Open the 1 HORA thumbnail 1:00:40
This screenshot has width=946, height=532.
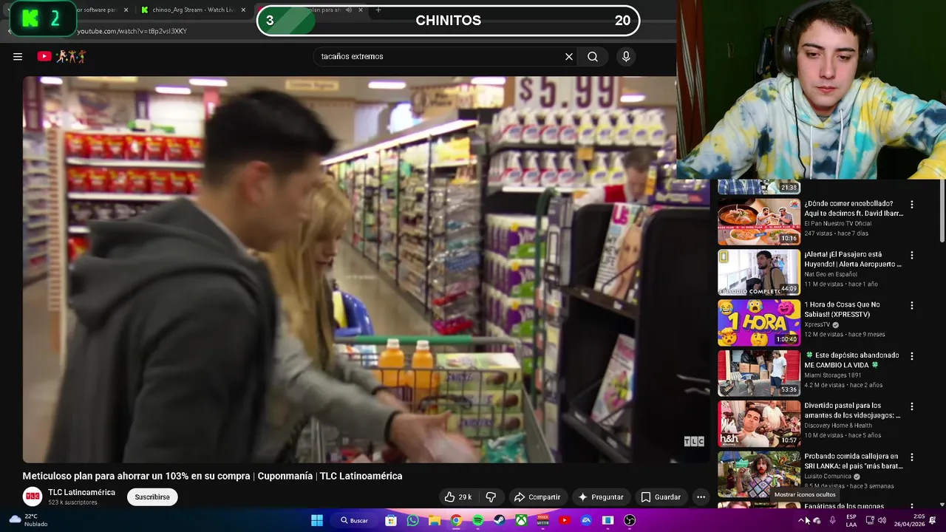click(759, 322)
